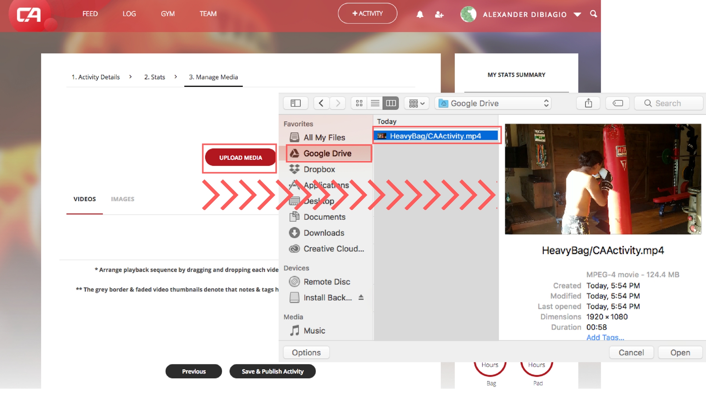Click the Bag hours stat circle
The width and height of the screenshot is (706, 397).
[x=490, y=369]
